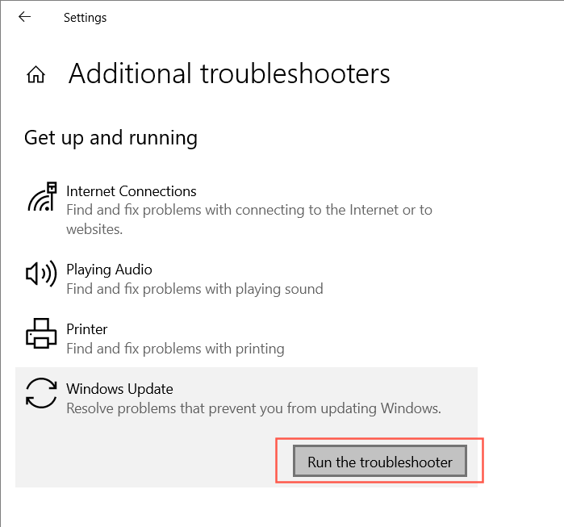The height and width of the screenshot is (527, 564).
Task: Select the Printer title text
Action: point(87,329)
